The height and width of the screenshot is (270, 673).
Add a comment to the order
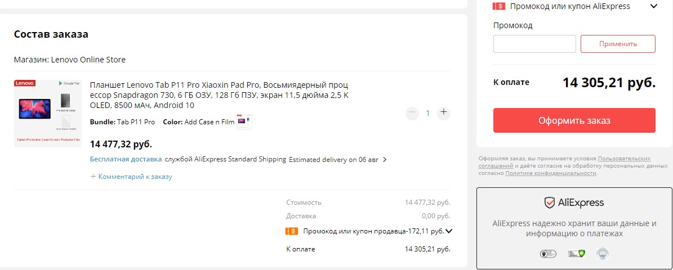pos(131,177)
